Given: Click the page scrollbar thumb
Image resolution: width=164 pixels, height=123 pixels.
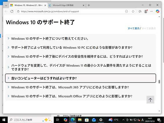Looking at the screenshot, I should pos(159,82).
